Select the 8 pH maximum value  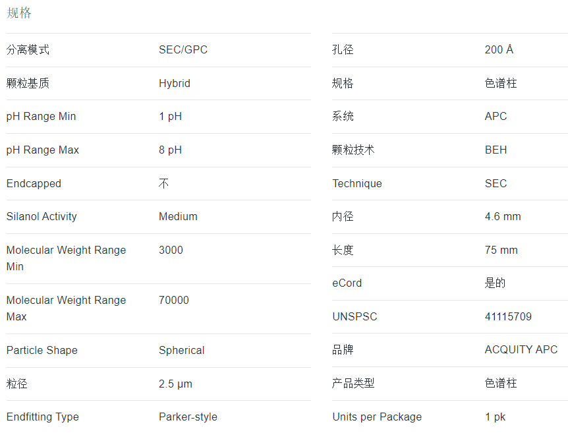(170, 150)
